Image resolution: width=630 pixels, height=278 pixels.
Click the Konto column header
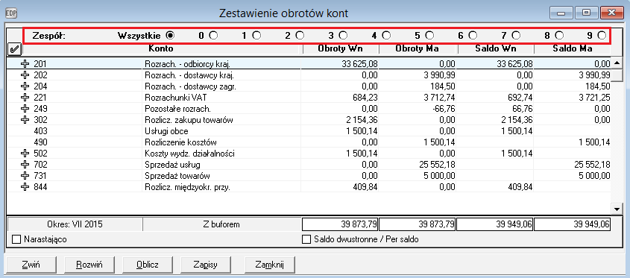161,48
